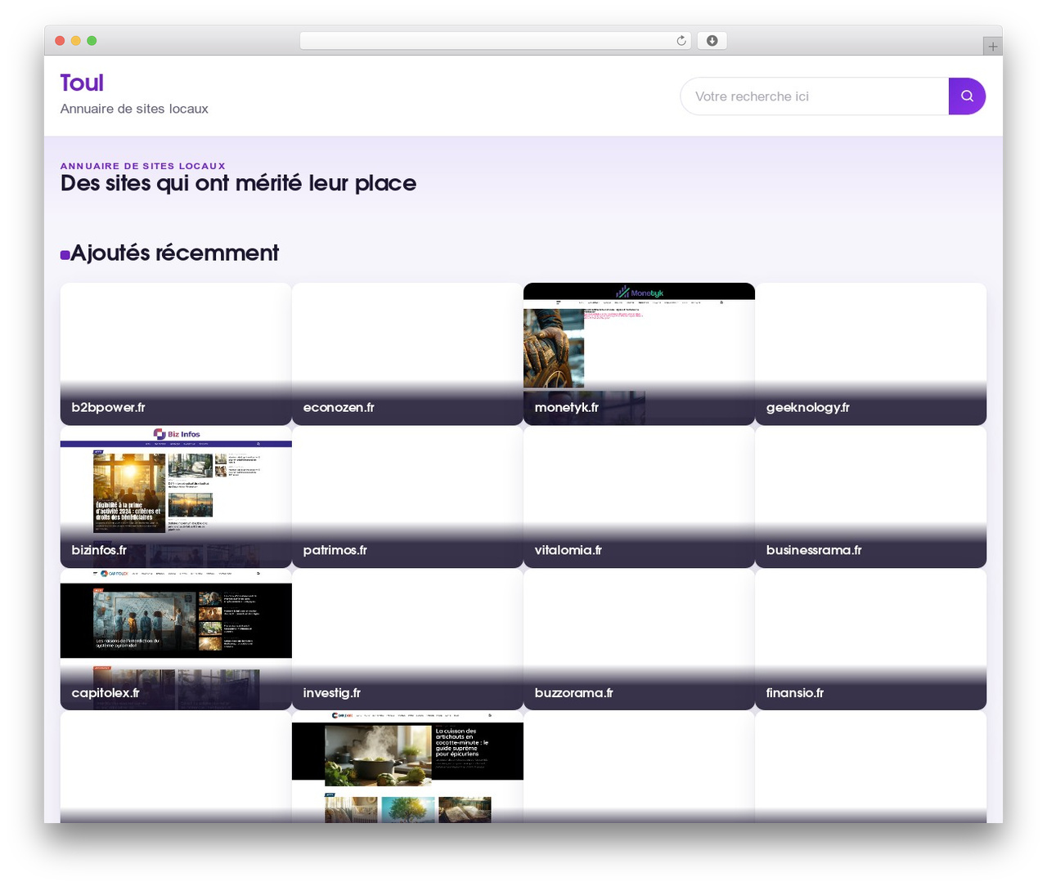Viewport: 1047px width, 886px height.
Task: Visit the econozen.fr listing
Action: pos(407,354)
